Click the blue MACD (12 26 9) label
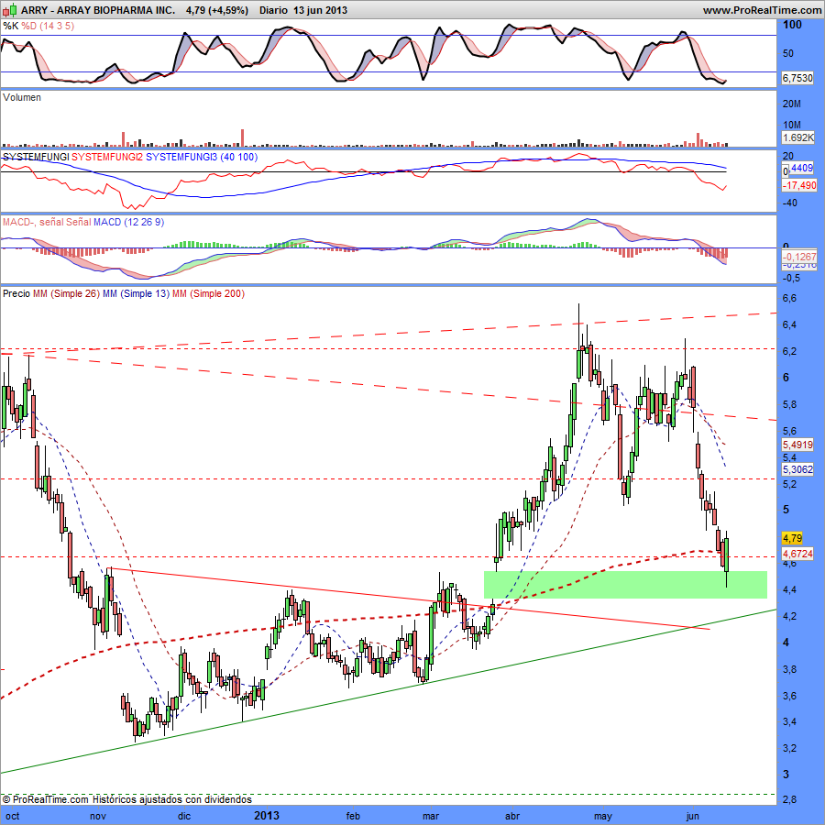This screenshot has height=825, width=825. [x=129, y=222]
